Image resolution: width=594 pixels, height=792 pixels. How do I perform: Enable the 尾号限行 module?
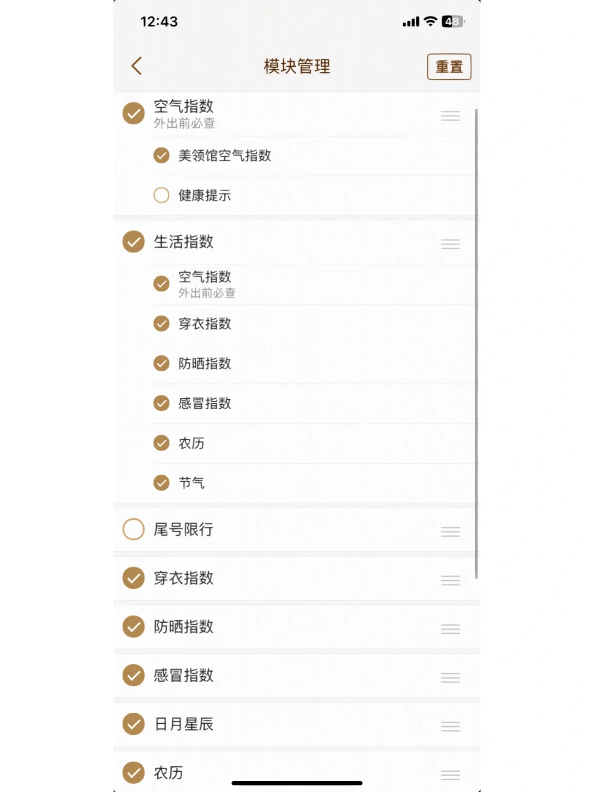pyautogui.click(x=134, y=529)
